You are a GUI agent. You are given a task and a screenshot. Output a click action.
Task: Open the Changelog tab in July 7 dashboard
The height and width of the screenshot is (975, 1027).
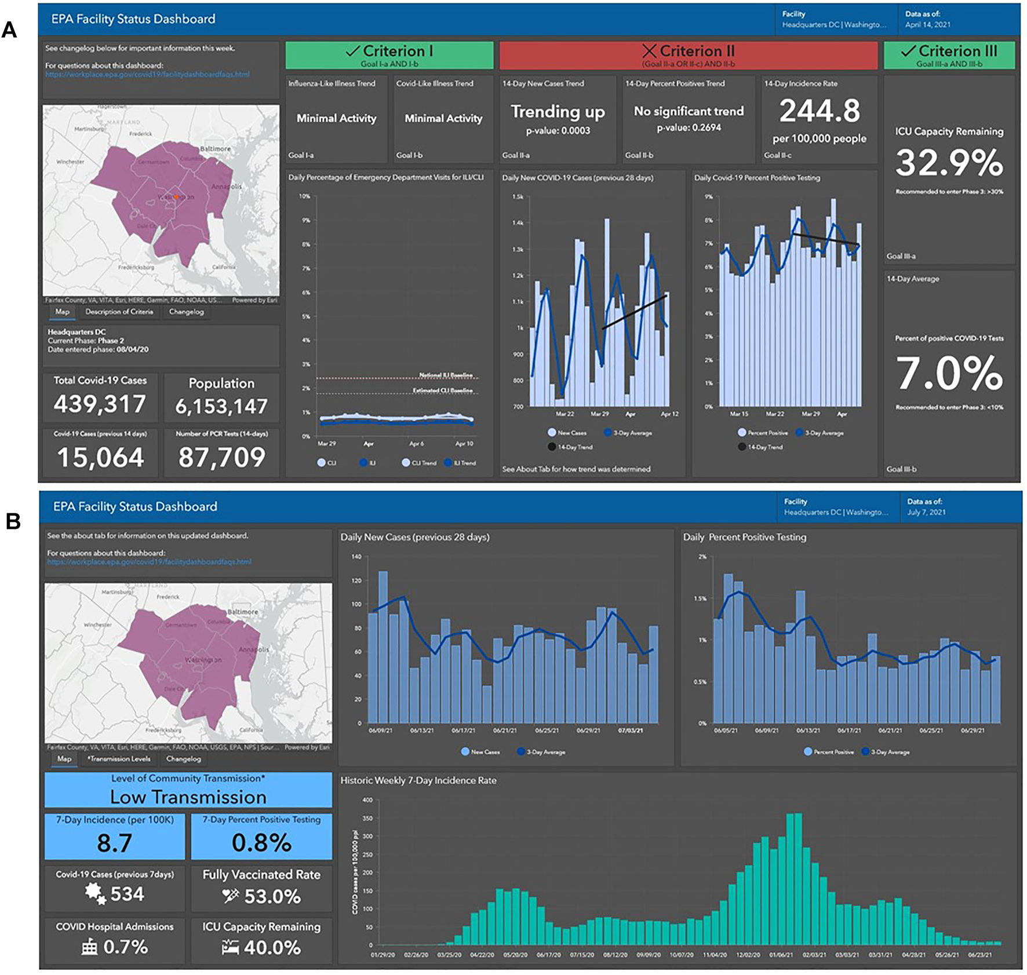[x=183, y=759]
